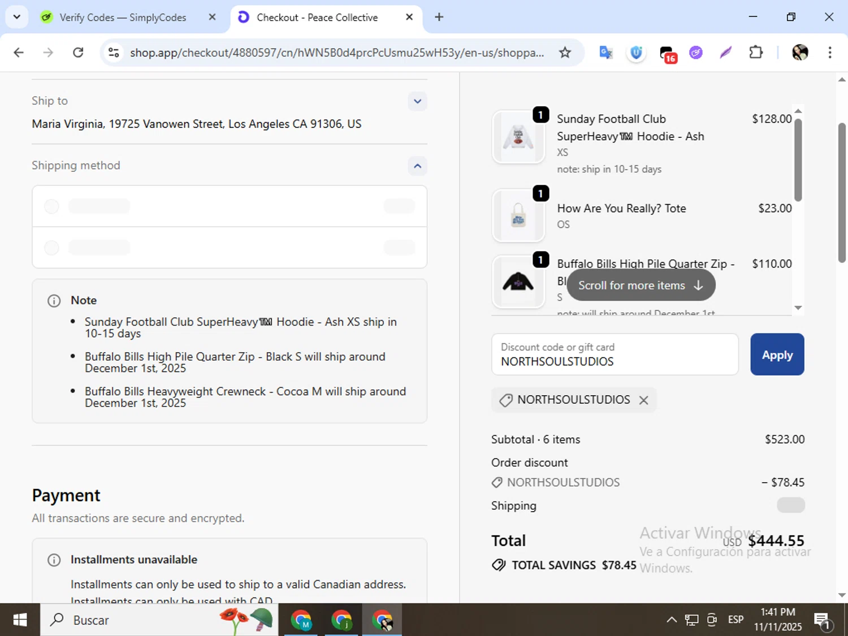This screenshot has height=636, width=848.
Task: Bookmark this page with the star icon
Action: [x=565, y=53]
